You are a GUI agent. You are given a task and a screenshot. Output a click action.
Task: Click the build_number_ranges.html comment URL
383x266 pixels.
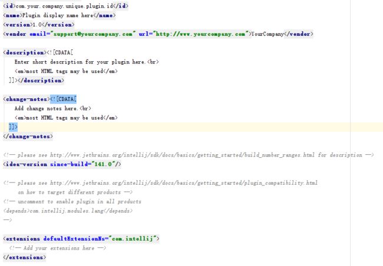[x=182, y=155]
